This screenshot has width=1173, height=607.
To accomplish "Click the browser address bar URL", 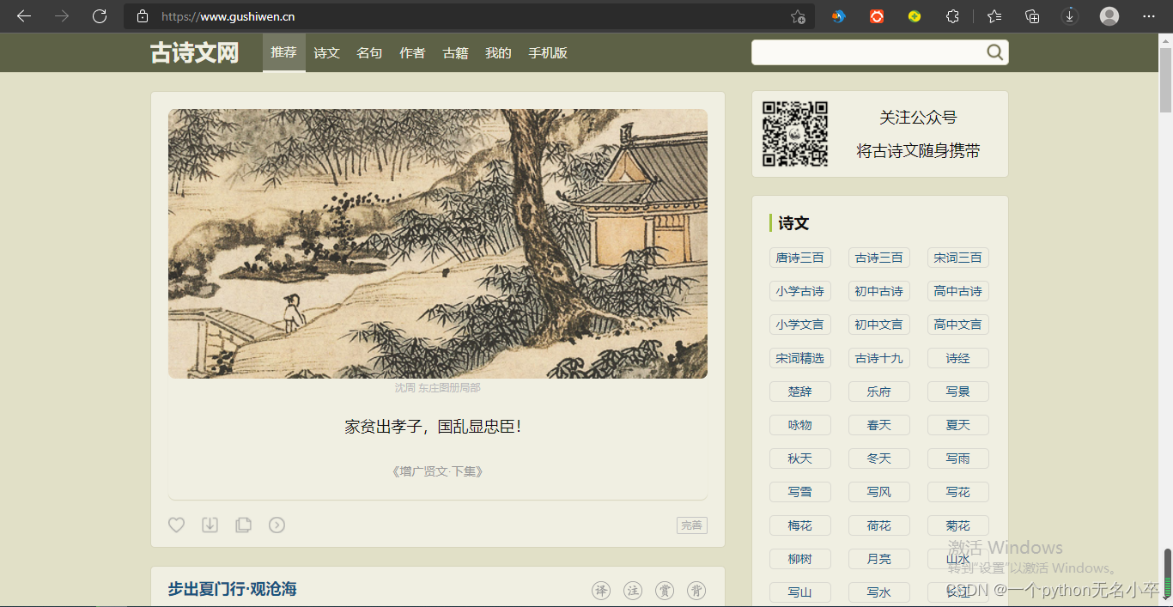I will point(228,16).
